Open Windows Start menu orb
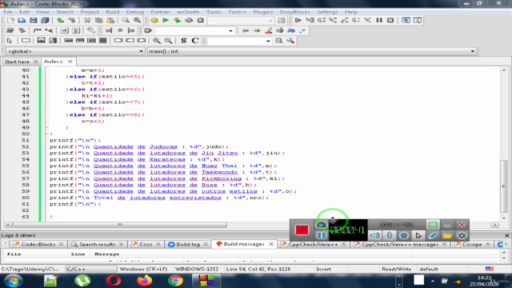 click(x=14, y=281)
